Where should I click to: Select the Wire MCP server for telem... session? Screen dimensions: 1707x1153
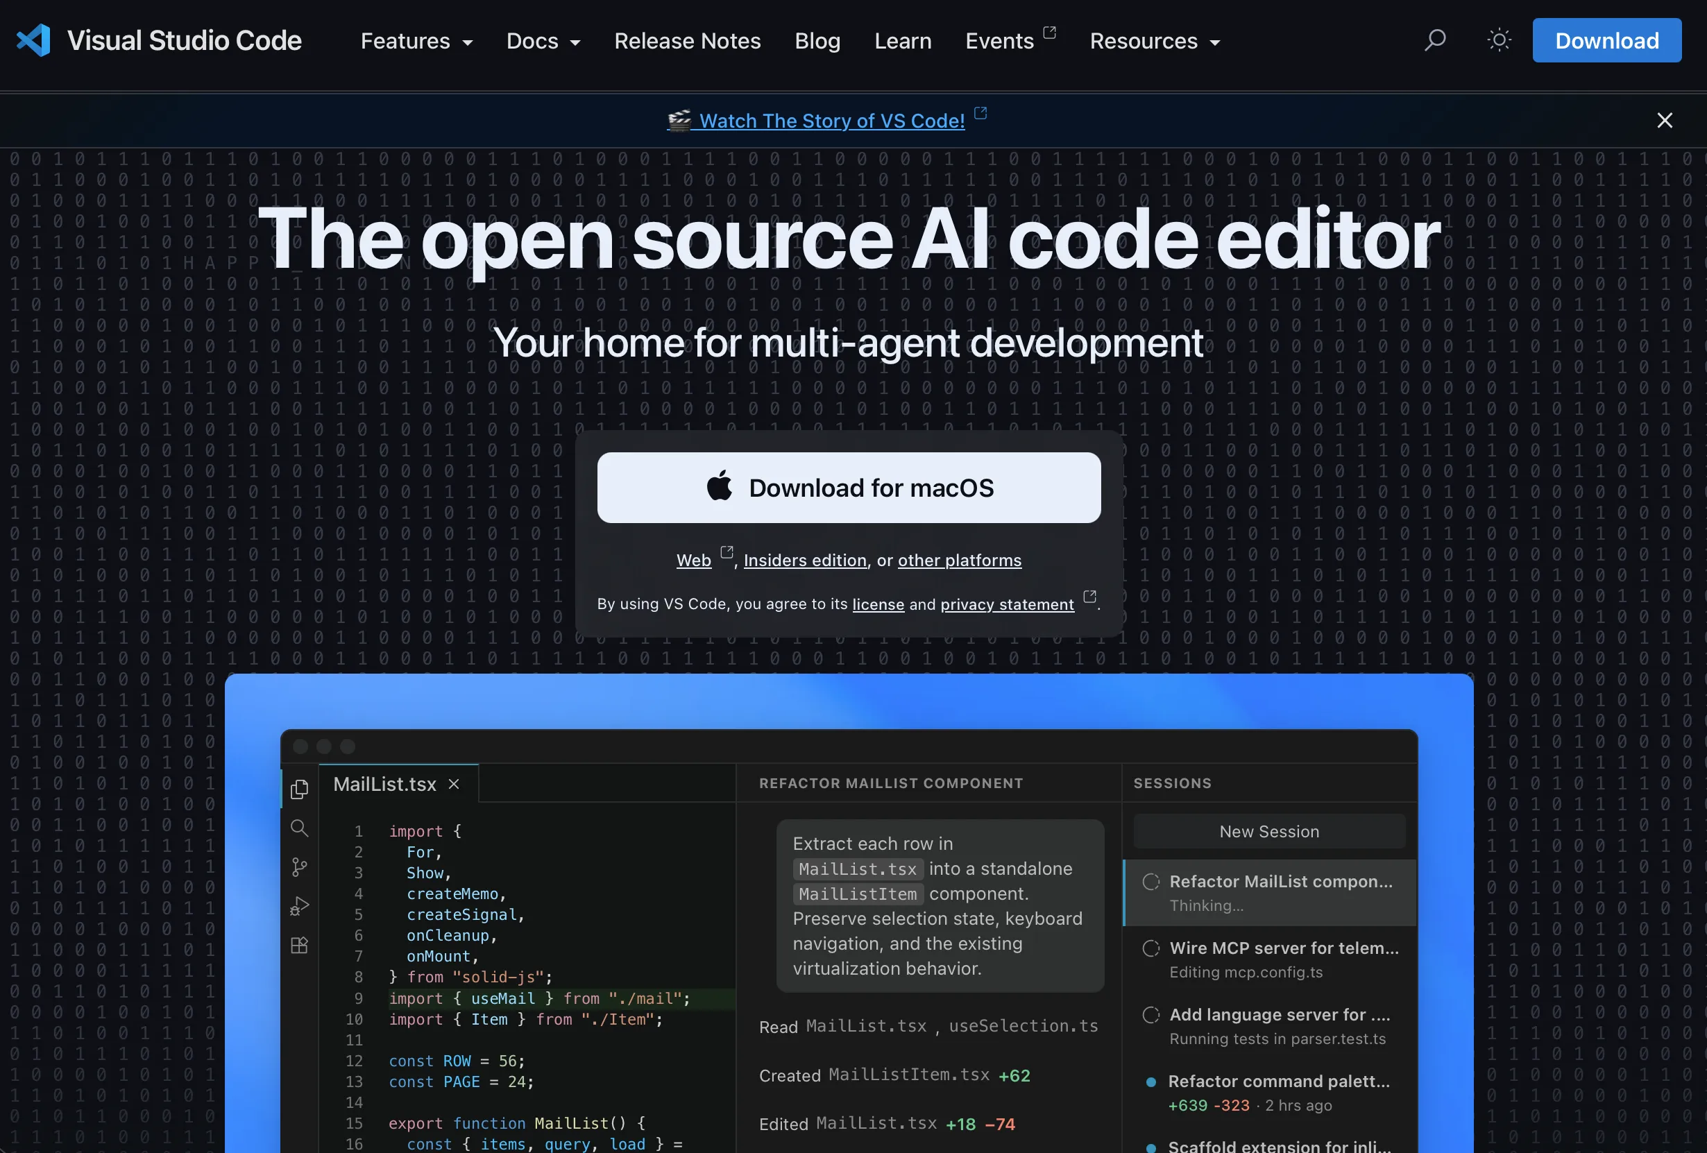[1270, 960]
